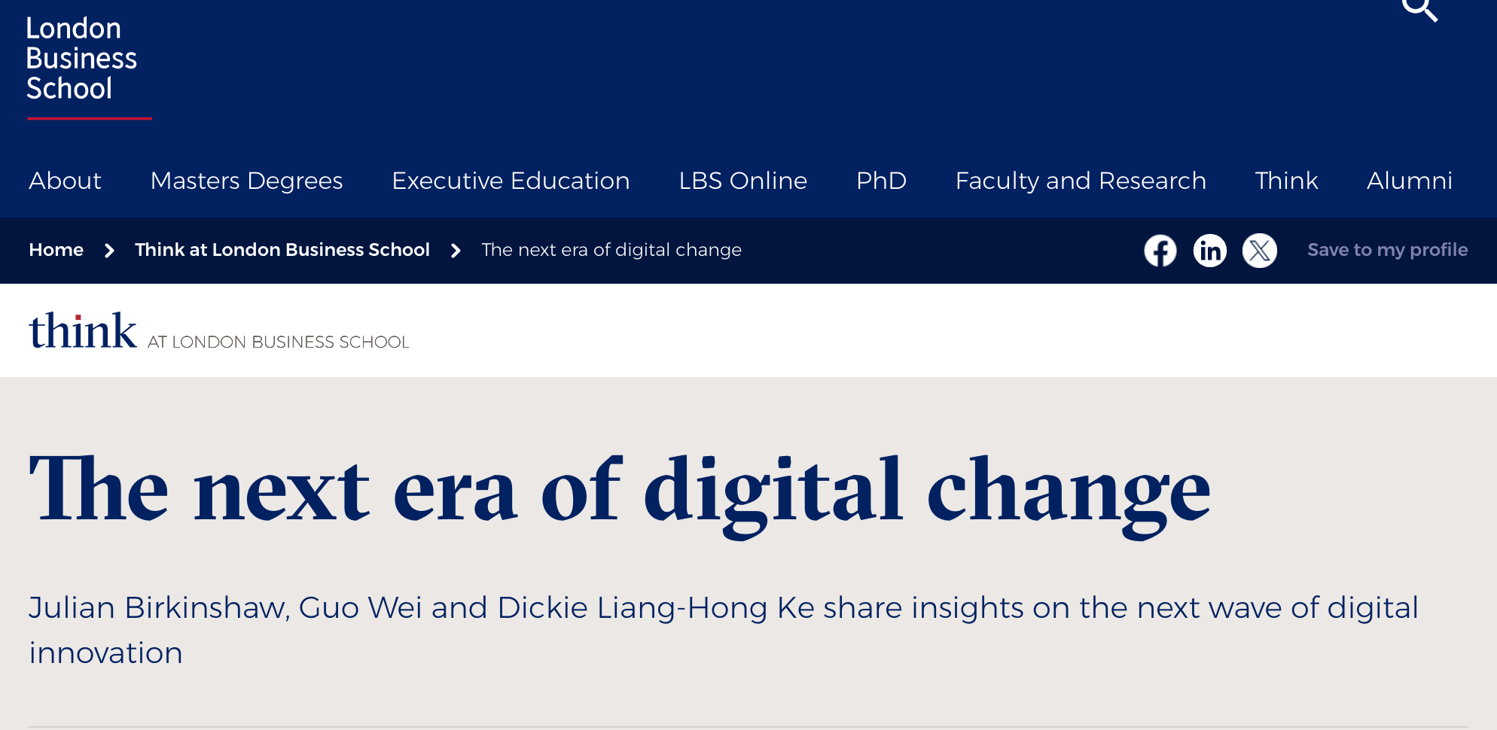This screenshot has width=1497, height=730.
Task: Click Save to my profile
Action: (1387, 250)
